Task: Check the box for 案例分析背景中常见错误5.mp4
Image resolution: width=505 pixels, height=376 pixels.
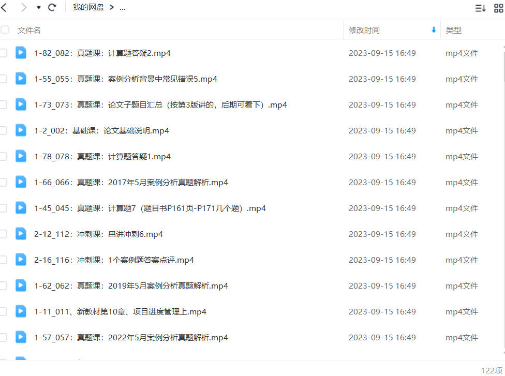Action: coord(3,79)
